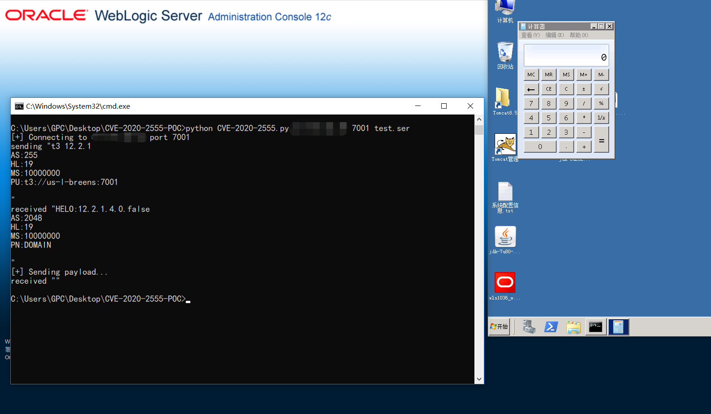Click the percent % key
This screenshot has height=414, width=711.
tap(601, 103)
